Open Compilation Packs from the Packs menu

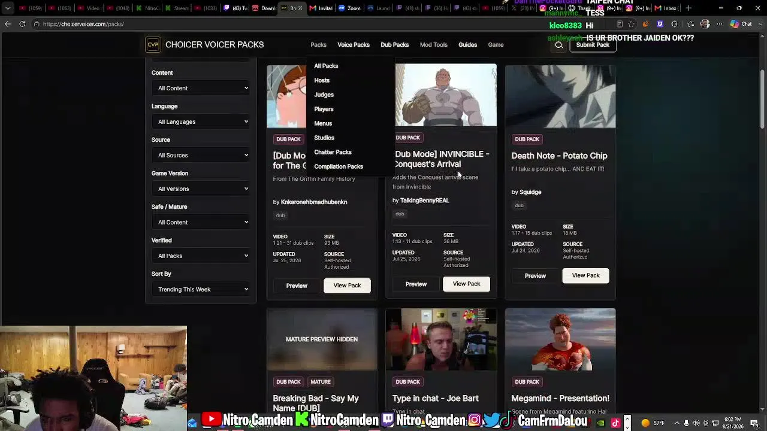click(339, 166)
